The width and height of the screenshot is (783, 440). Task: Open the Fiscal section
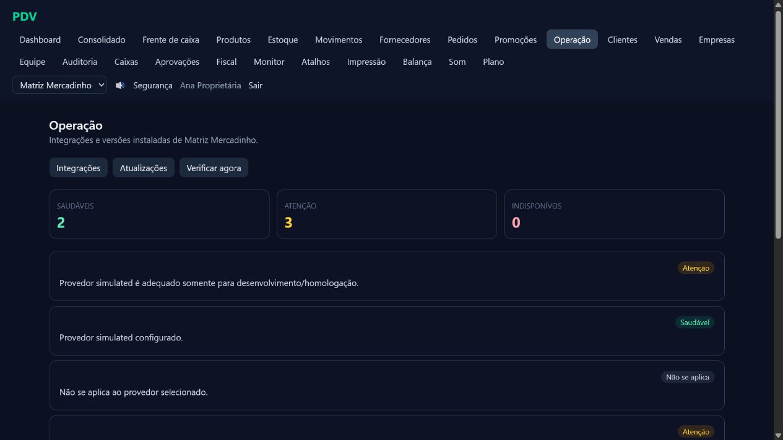pyautogui.click(x=227, y=62)
